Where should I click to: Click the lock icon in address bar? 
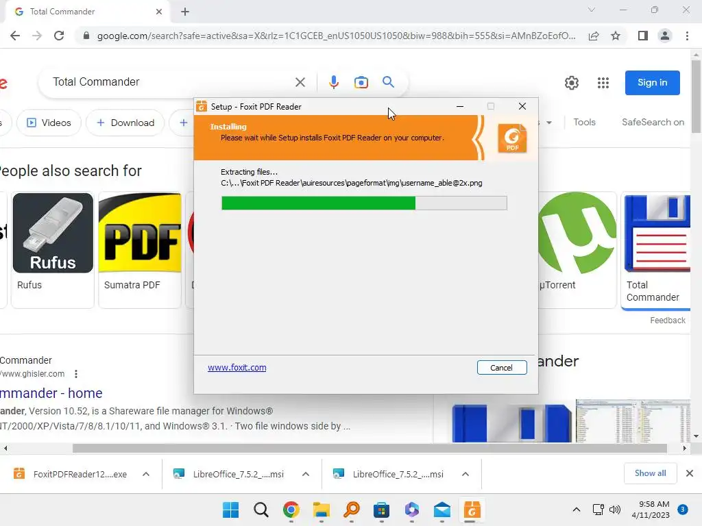click(86, 36)
